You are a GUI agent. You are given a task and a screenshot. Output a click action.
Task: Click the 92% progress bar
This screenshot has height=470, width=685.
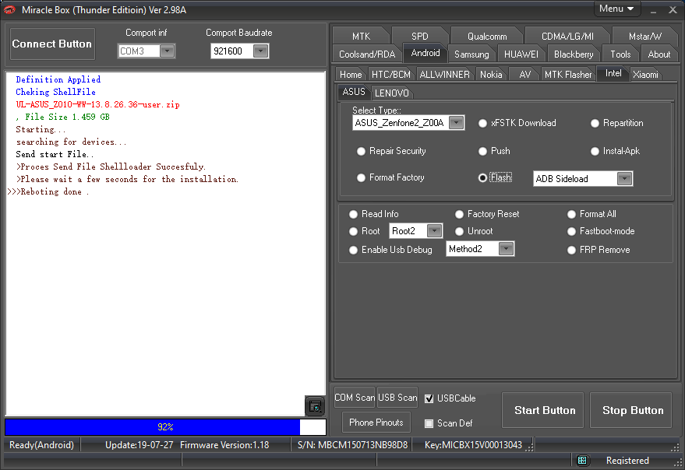tap(165, 426)
